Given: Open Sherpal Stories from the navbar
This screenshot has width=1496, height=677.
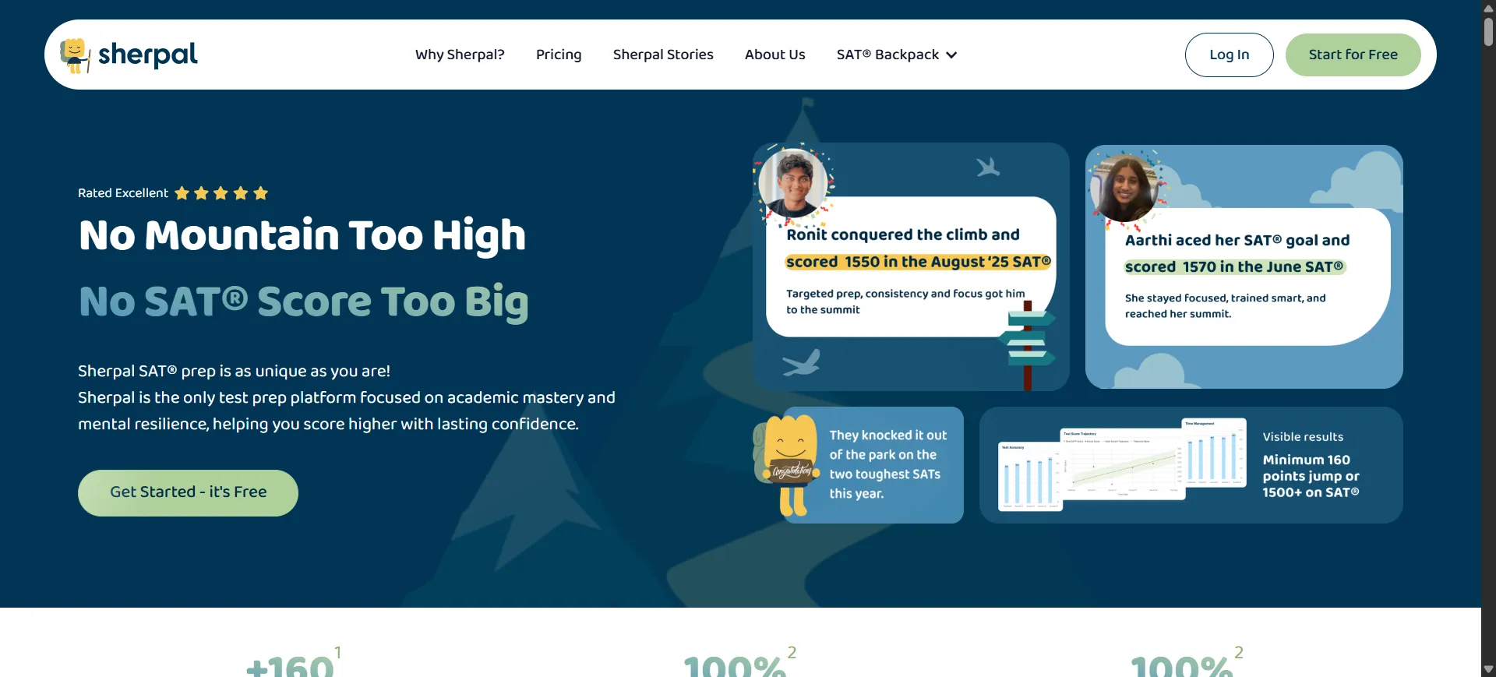Looking at the screenshot, I should [x=663, y=55].
